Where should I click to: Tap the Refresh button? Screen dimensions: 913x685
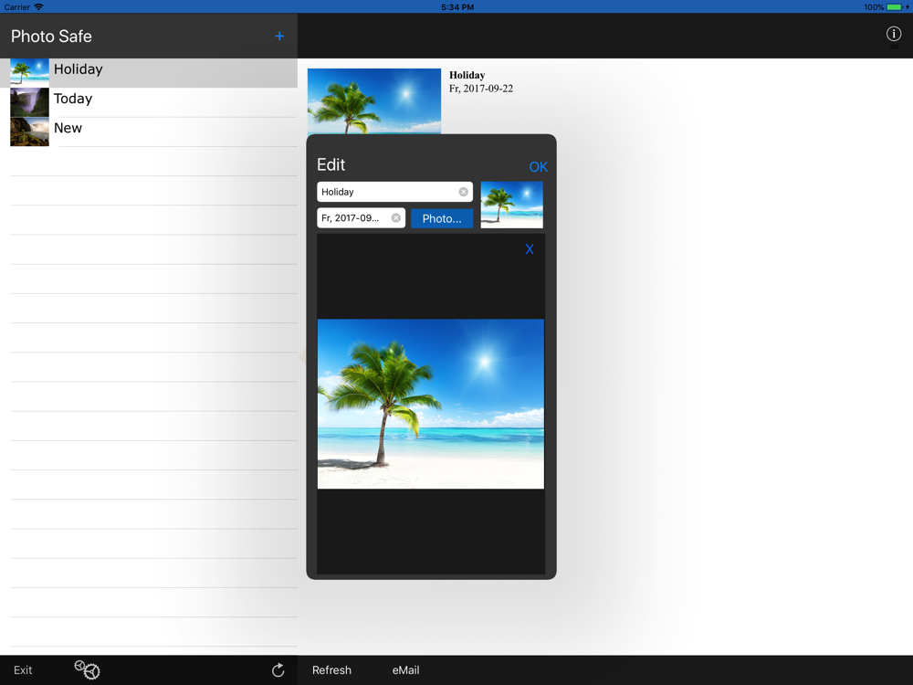332,669
